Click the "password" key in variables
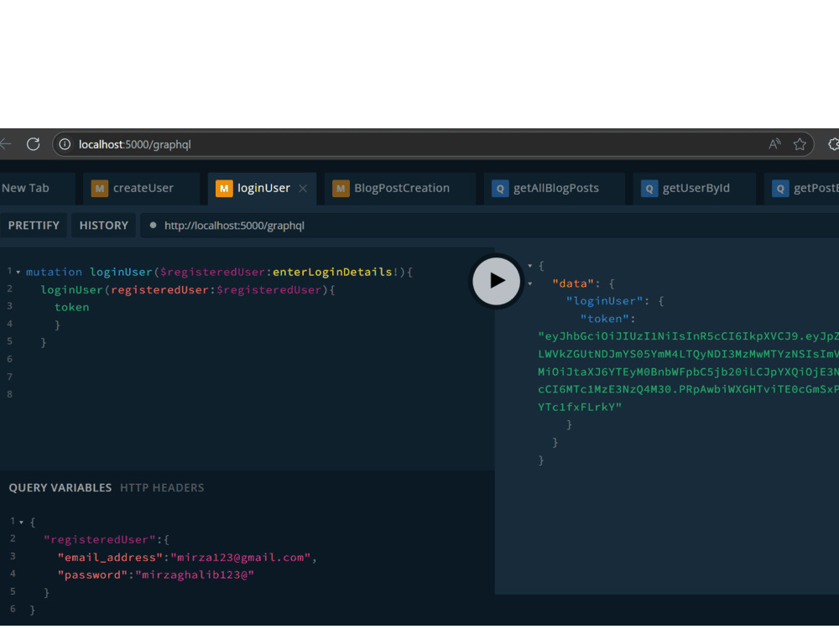 point(92,575)
